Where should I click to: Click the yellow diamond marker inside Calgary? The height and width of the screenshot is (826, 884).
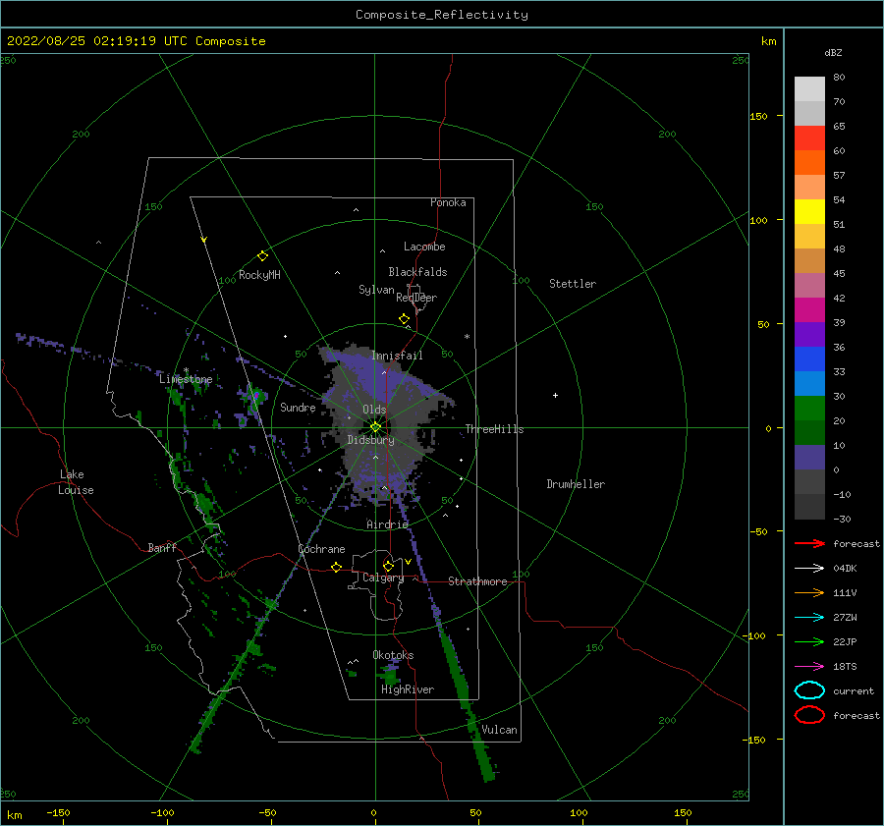click(388, 566)
